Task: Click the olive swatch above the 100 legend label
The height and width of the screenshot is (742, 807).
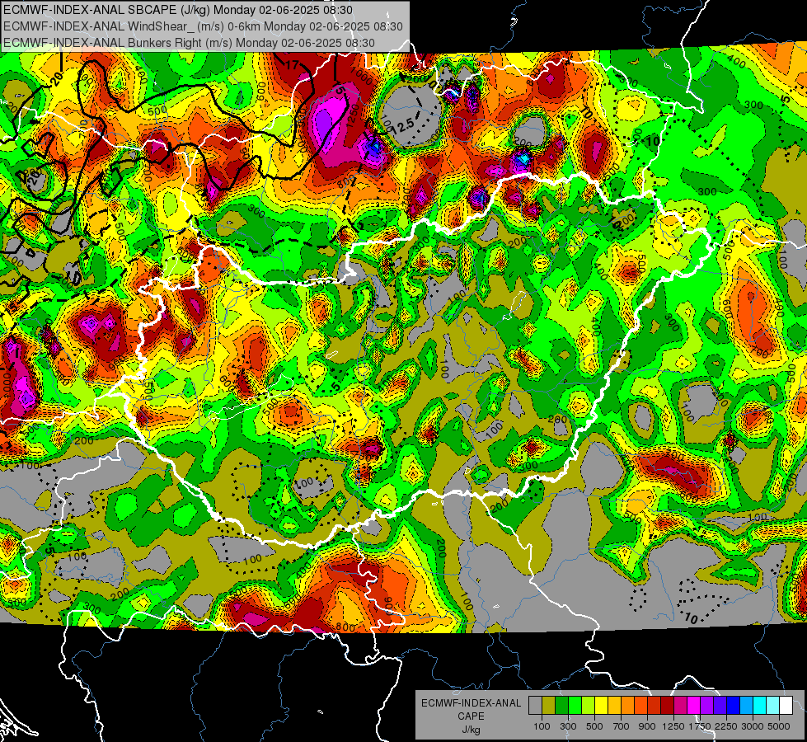Action: [549, 705]
